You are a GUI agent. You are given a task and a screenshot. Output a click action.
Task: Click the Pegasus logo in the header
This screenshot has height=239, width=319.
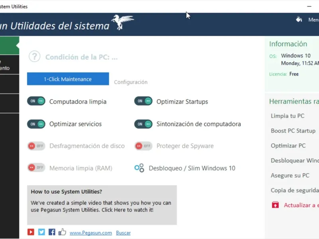pos(122,22)
